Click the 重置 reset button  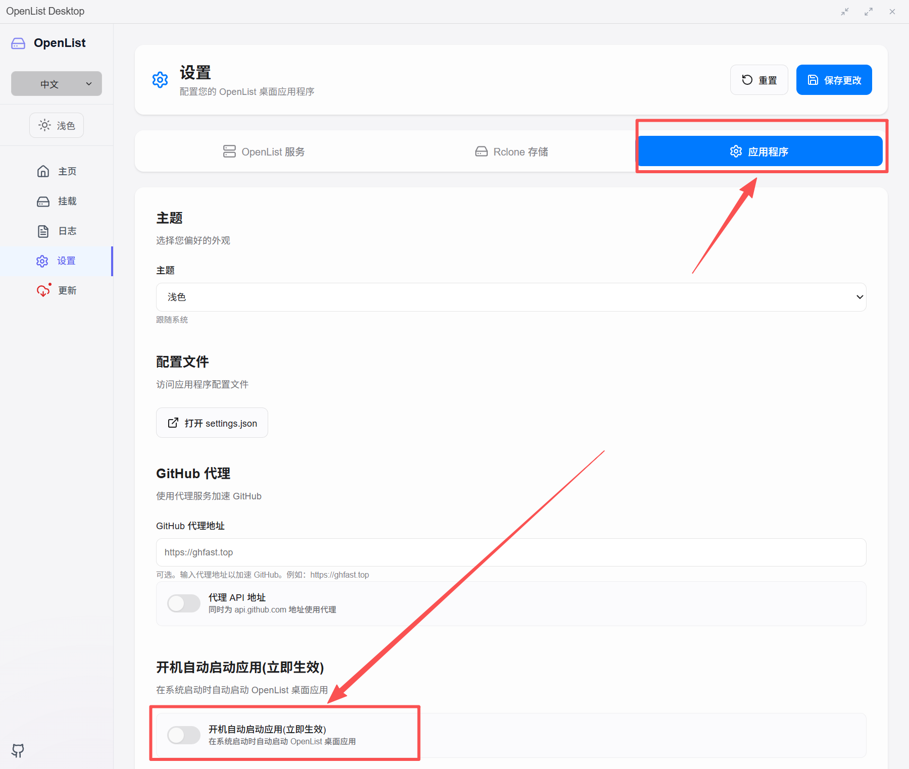pyautogui.click(x=759, y=80)
